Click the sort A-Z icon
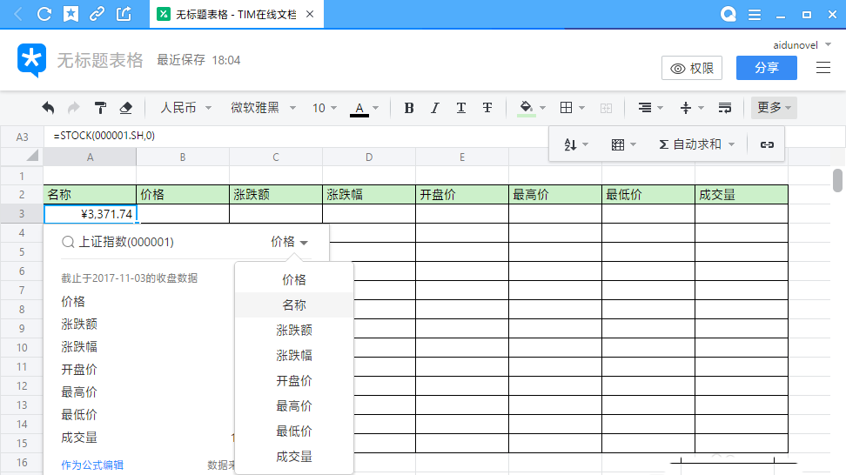 [570, 144]
